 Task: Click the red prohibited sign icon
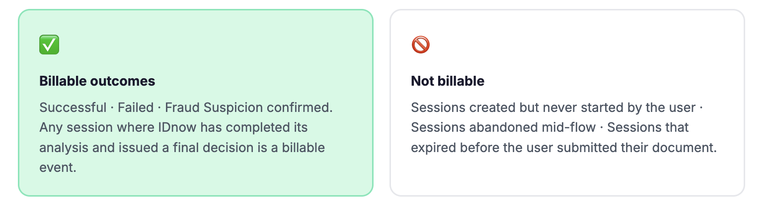(421, 45)
